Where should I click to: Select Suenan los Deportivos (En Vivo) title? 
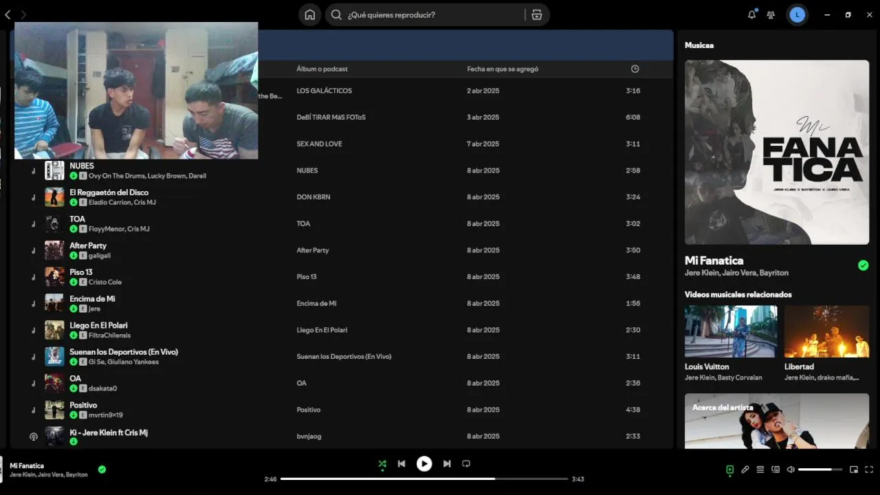coord(124,352)
